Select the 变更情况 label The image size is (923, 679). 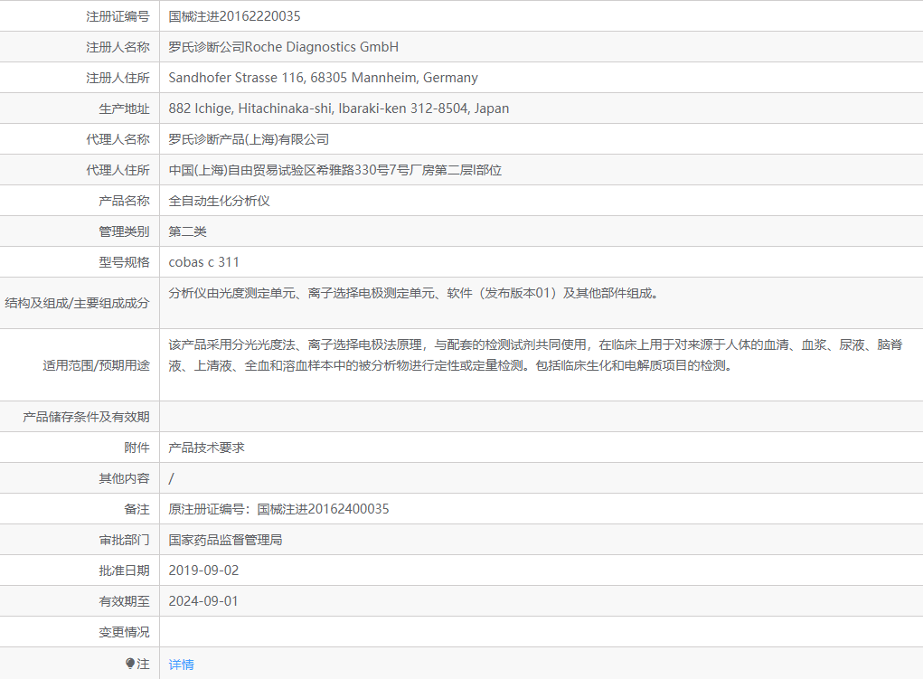(124, 632)
